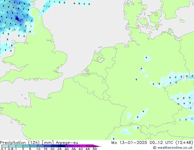Viewport: 194px width, 150px height.
Task: Click the 25–30 mm navy legend swatch
Action: (x=62, y=146)
